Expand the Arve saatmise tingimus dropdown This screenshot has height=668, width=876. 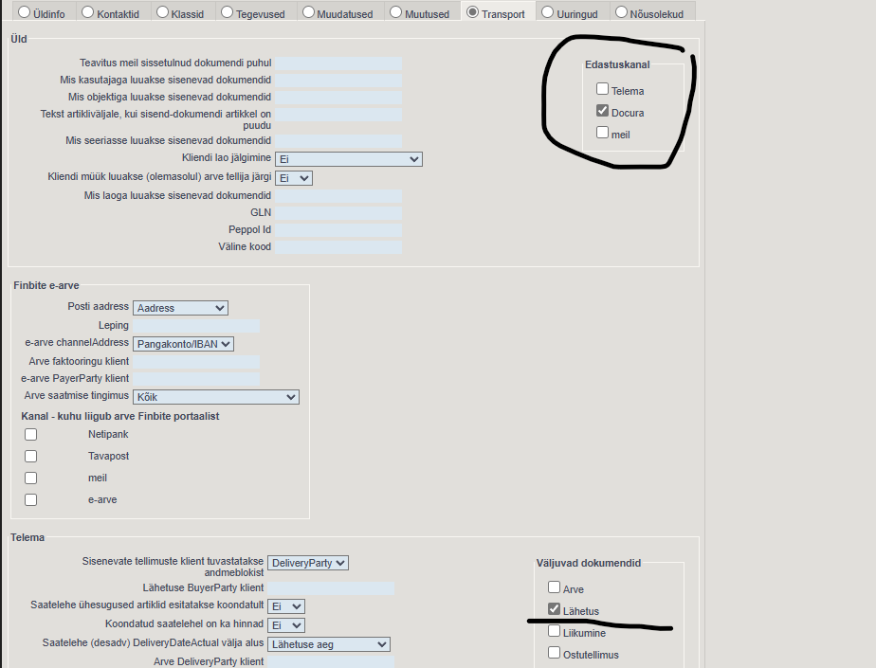(x=216, y=397)
